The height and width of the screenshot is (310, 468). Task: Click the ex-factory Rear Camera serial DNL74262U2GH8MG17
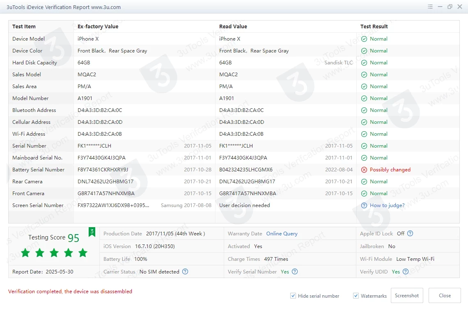coord(106,182)
